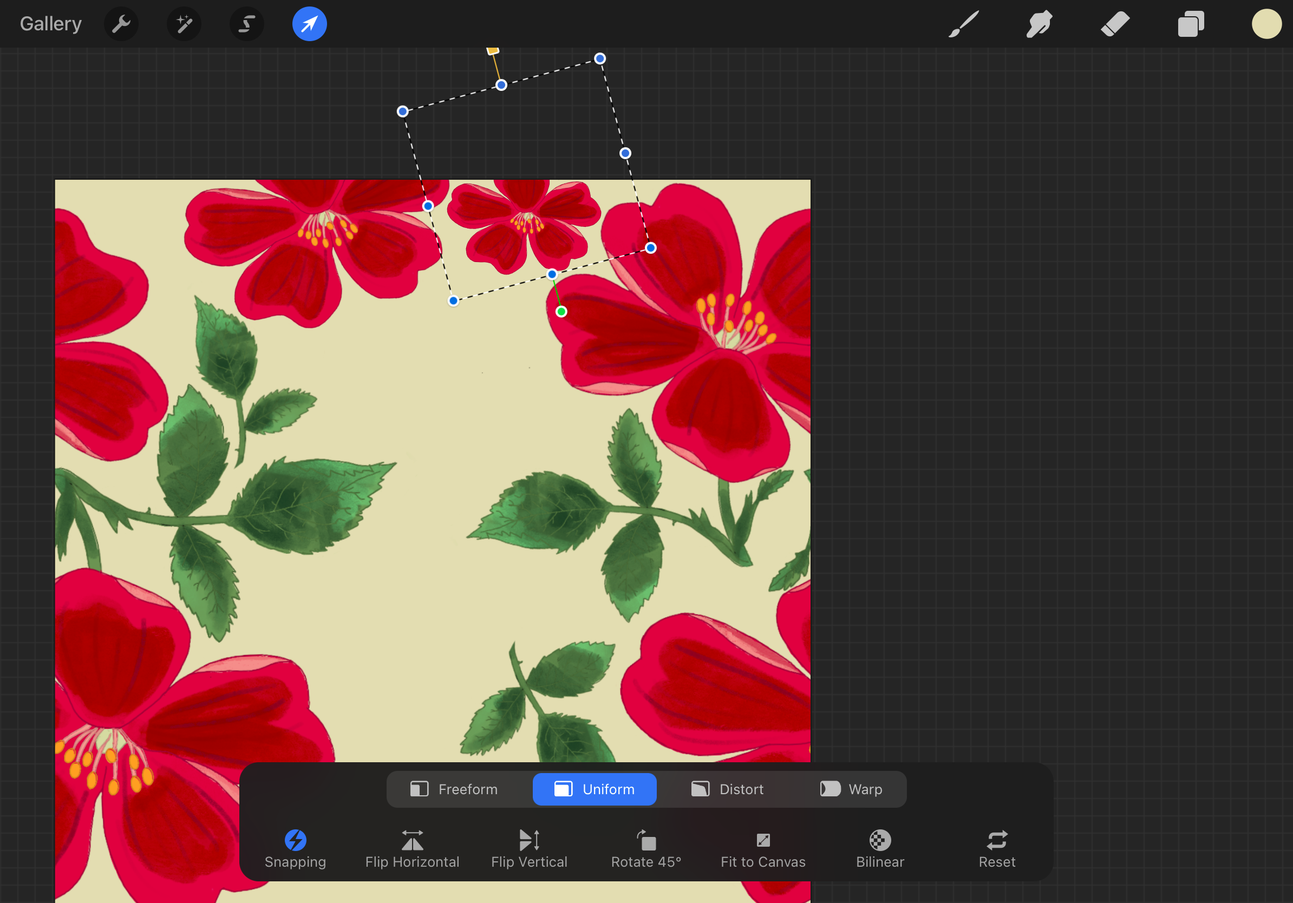Flip the selection horizontally
The image size is (1293, 903).
coord(412,848)
